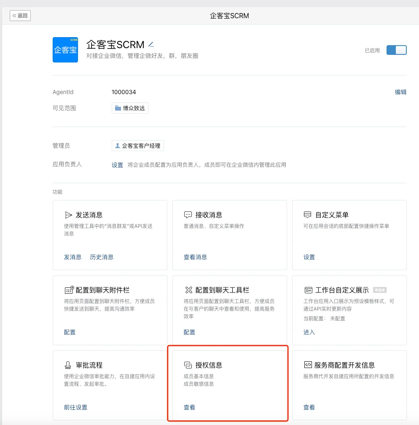The image size is (419, 425).
Task: Click the 企客宝SCRM page header title
Action: click(x=229, y=16)
